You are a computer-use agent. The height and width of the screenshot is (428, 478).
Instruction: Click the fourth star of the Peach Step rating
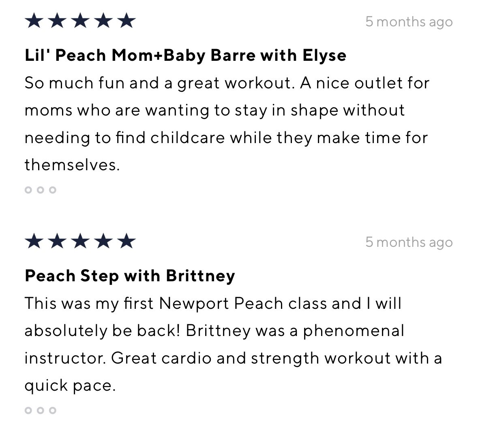click(x=104, y=241)
